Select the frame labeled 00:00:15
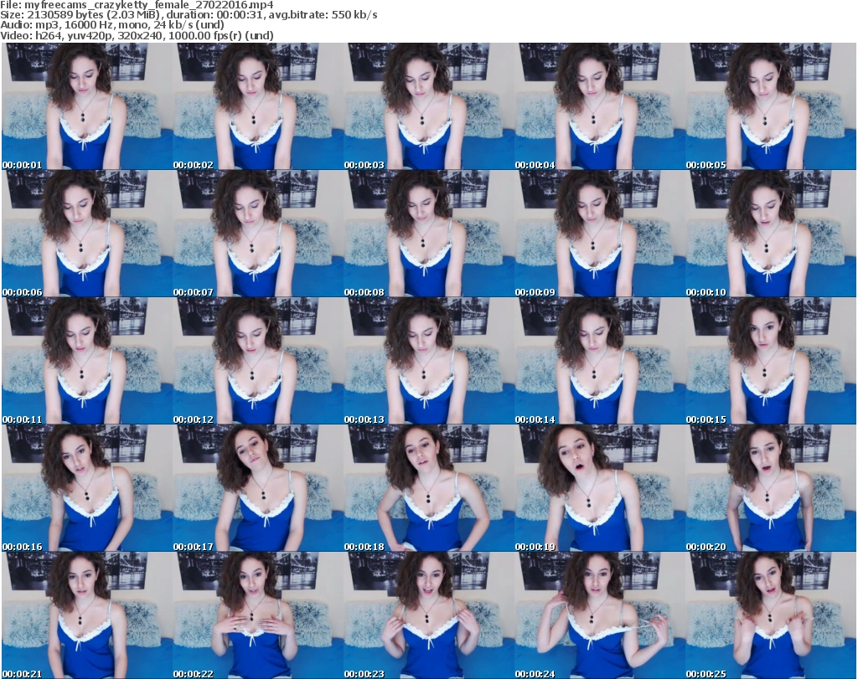 tap(770, 361)
